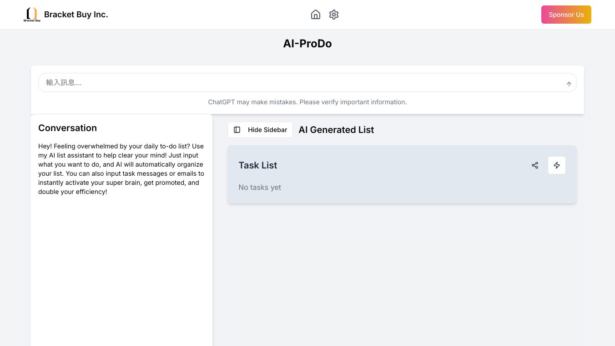The image size is (615, 346).
Task: Click the ChatGPT mistakes disclaimer text
Action: (x=307, y=102)
